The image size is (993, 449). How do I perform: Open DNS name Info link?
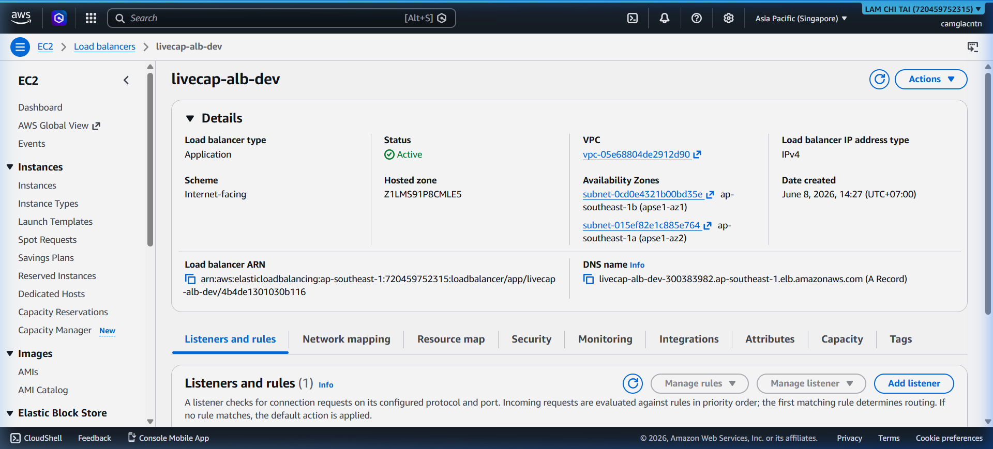(x=637, y=265)
